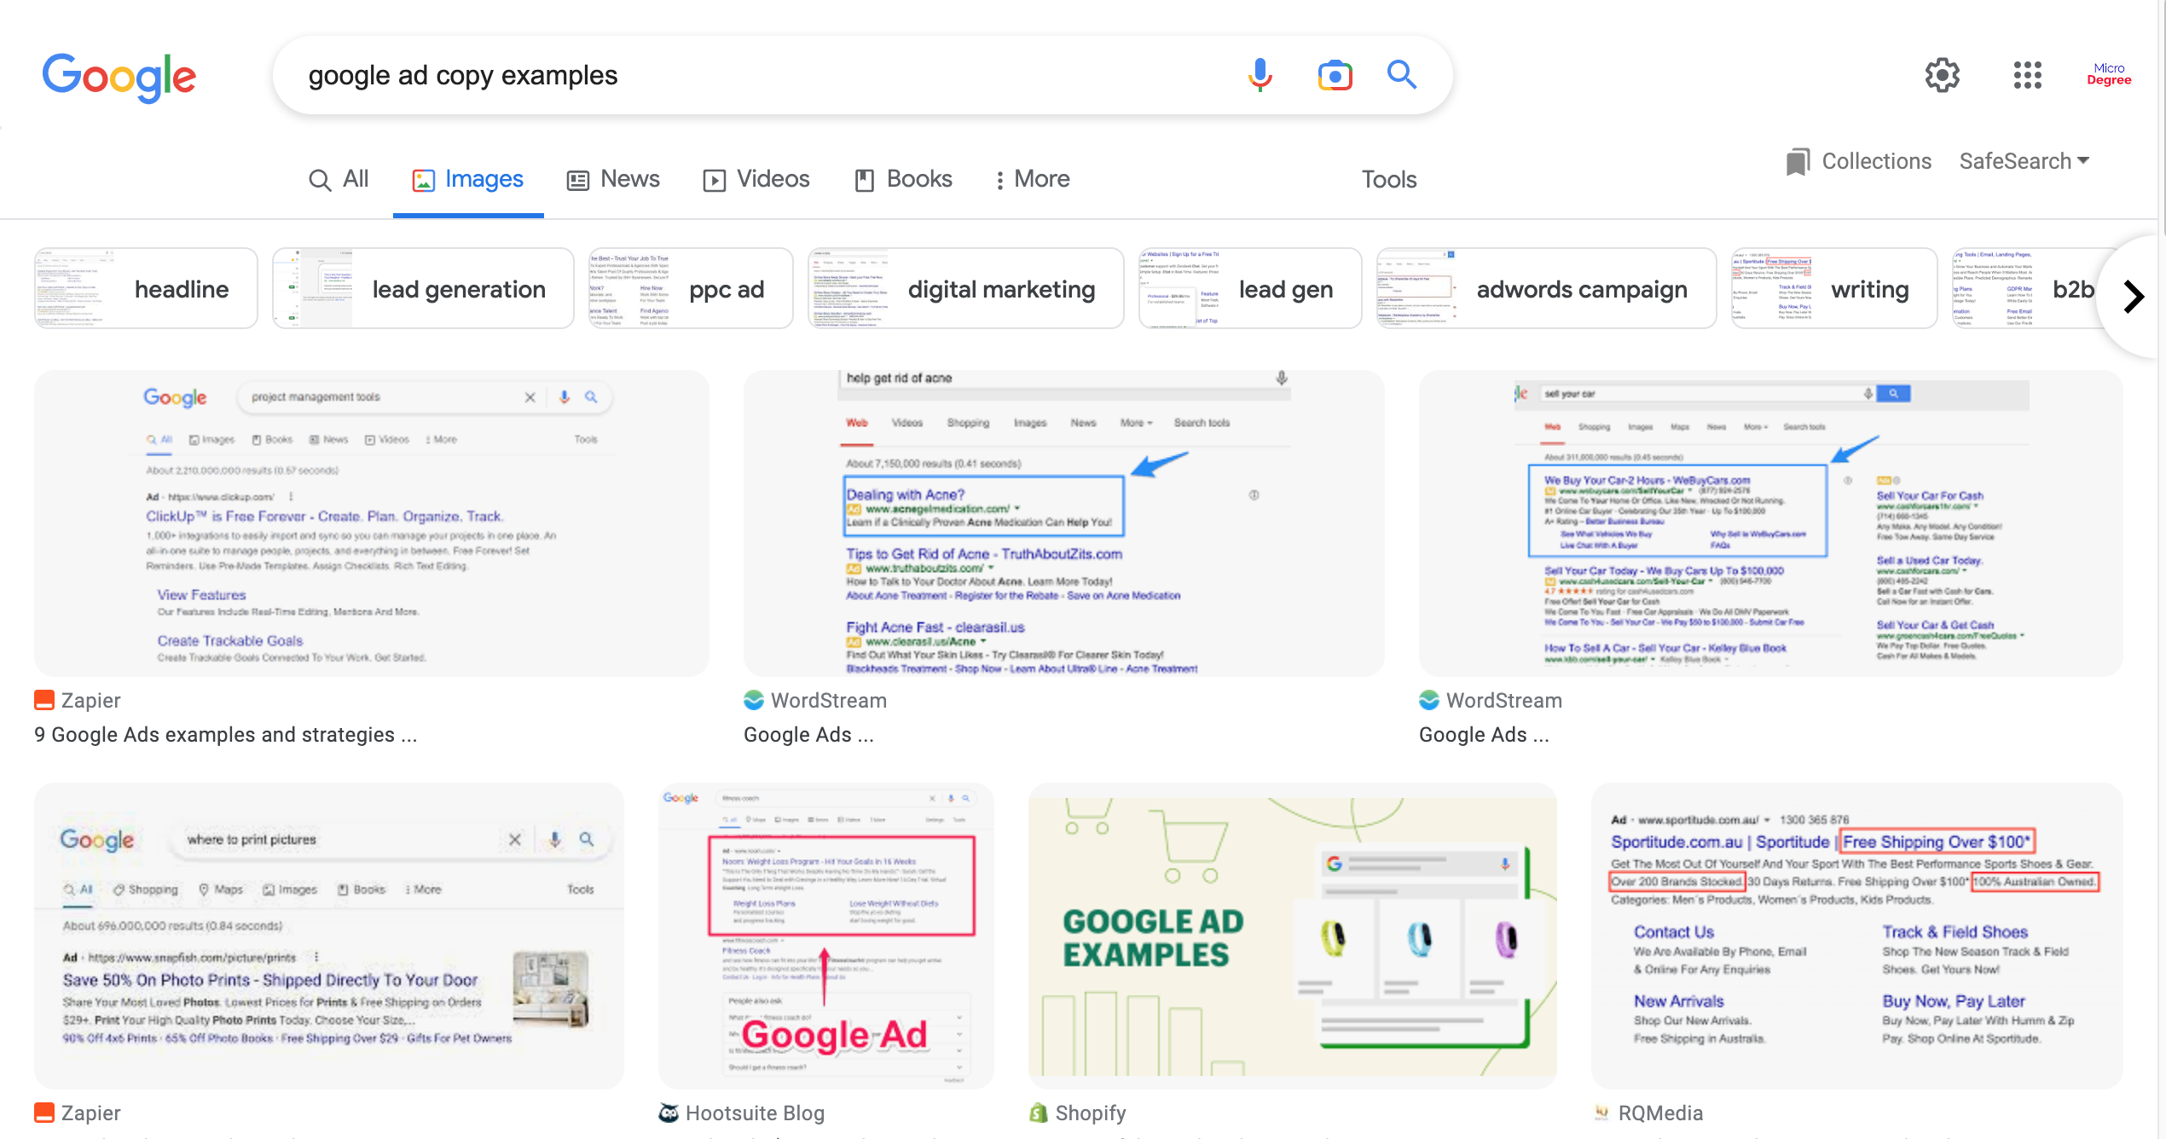Screen dimensions: 2166x1139
Task: Click the Micro Degree account avatar
Action: [2108, 74]
